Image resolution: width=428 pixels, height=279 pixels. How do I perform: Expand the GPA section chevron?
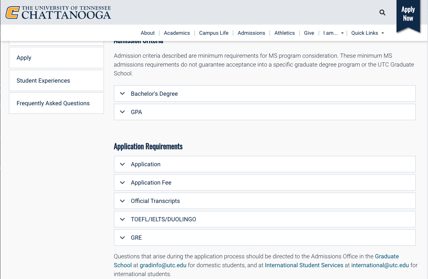[122, 112]
